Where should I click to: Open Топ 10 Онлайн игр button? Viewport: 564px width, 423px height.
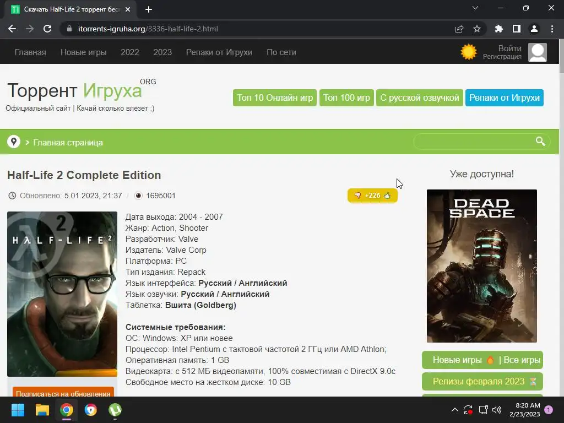(275, 98)
